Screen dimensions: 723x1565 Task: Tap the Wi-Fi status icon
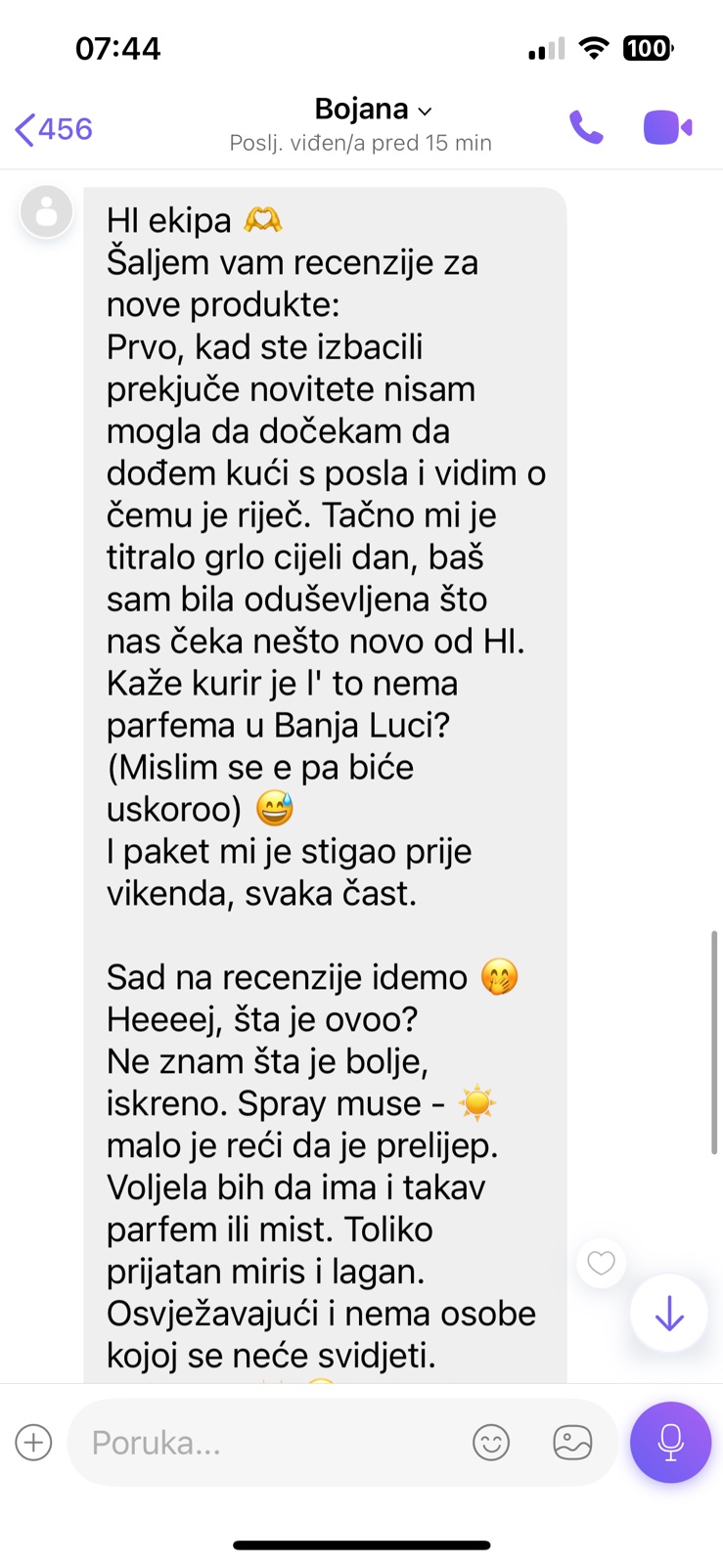(x=593, y=48)
